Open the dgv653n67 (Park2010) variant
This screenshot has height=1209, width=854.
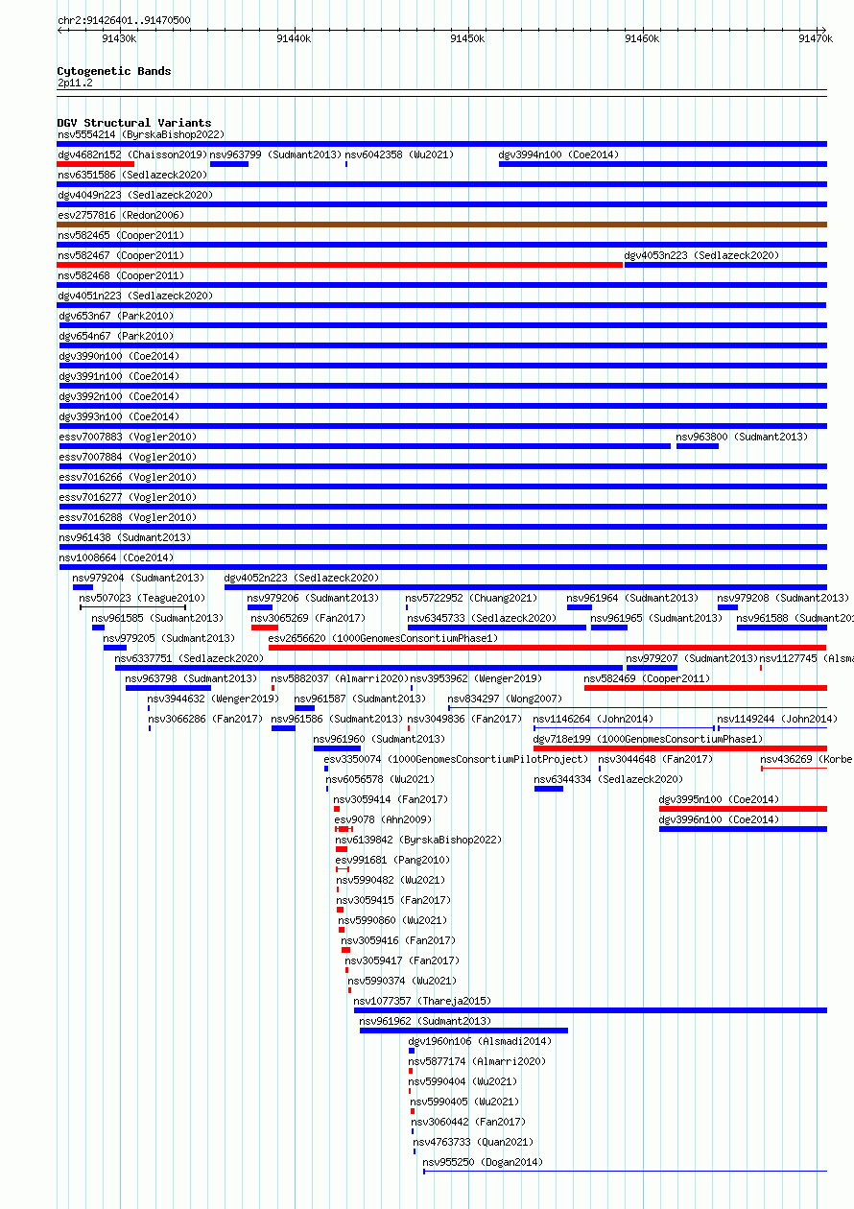tap(116, 316)
